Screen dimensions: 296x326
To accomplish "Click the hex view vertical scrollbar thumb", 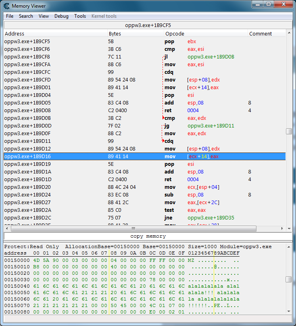I will (x=289, y=279).
